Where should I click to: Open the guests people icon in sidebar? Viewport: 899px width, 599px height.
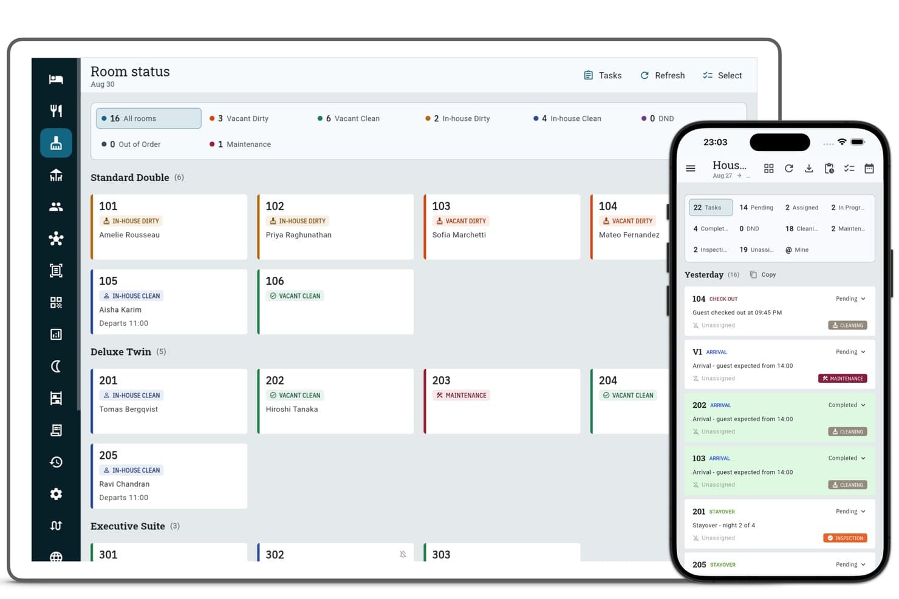56,207
